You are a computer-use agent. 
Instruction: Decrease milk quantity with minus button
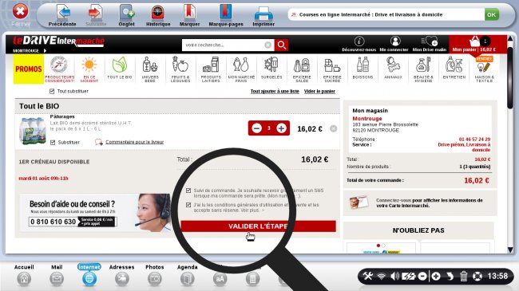click(x=257, y=128)
